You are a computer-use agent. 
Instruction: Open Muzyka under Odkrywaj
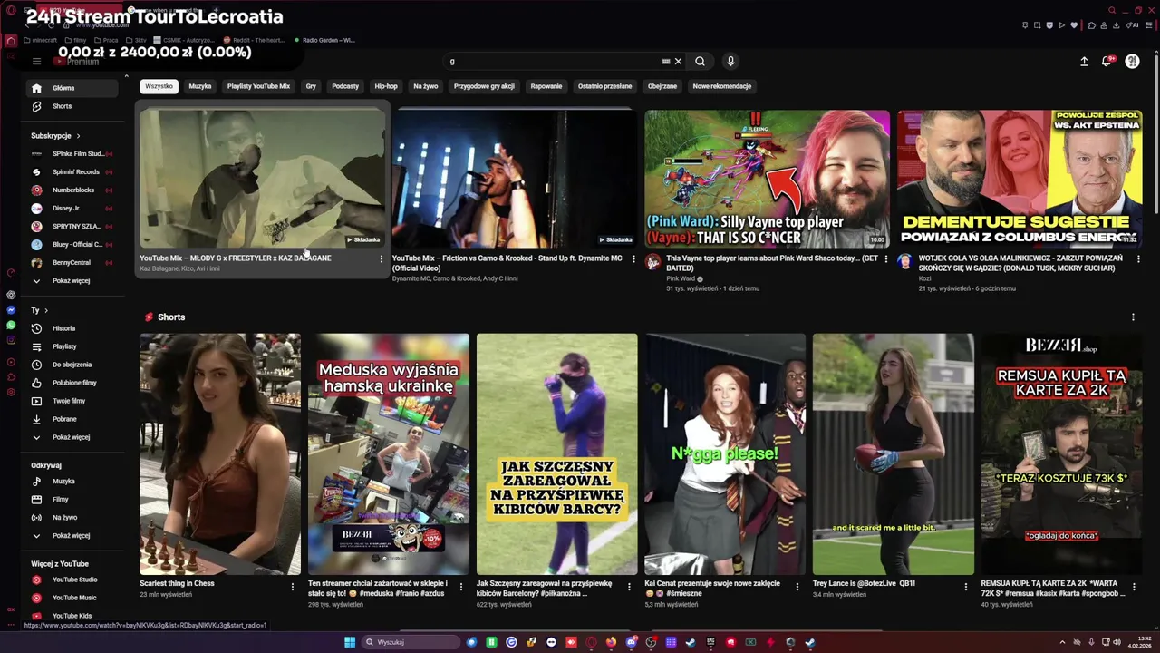(72, 482)
